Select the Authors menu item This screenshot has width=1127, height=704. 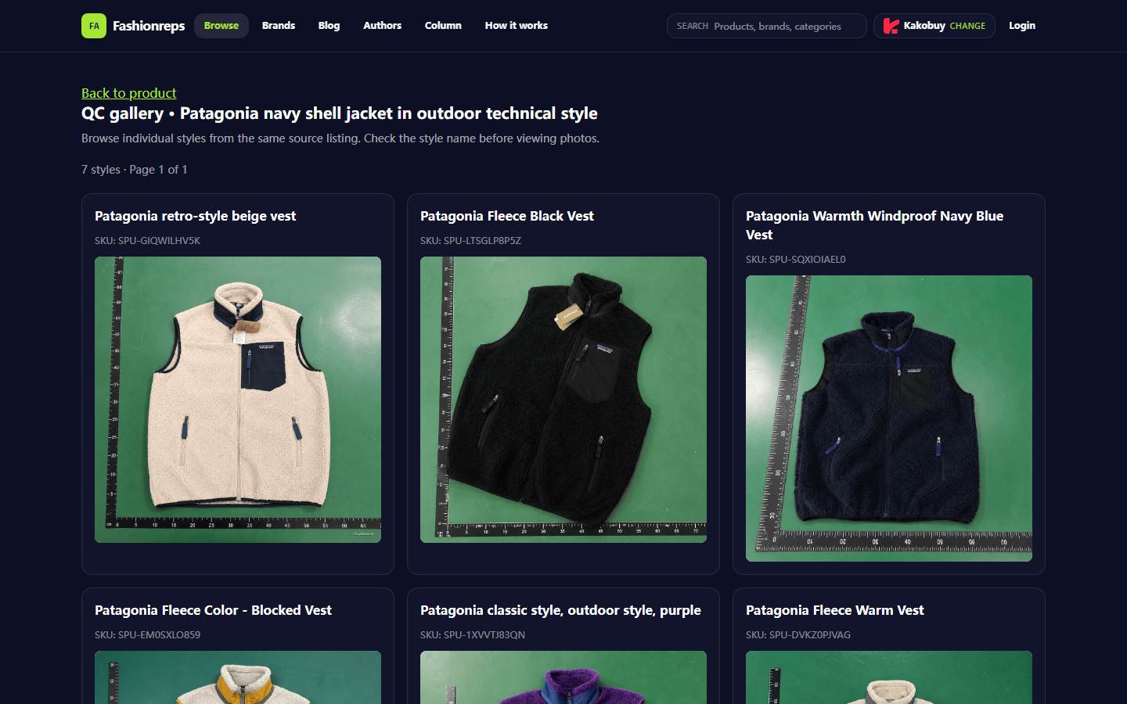382,26
